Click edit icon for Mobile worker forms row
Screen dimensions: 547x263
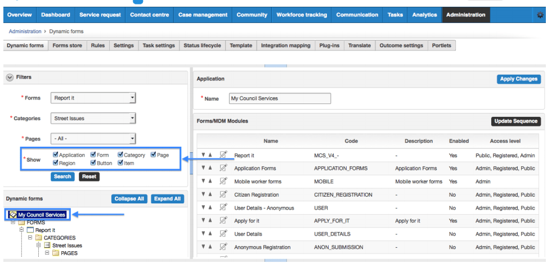(x=223, y=181)
